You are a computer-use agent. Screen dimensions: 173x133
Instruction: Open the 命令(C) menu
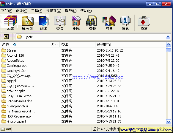pos(22,11)
